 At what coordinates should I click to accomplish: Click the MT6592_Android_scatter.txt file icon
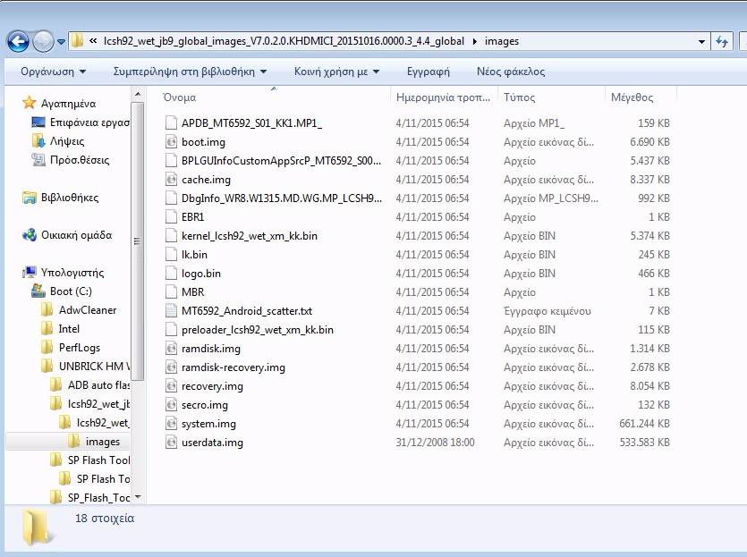click(173, 311)
